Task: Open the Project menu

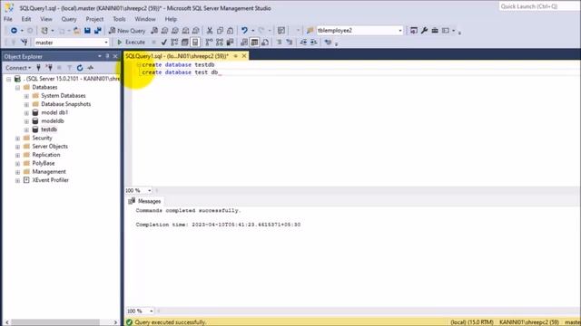Action: 94,19
